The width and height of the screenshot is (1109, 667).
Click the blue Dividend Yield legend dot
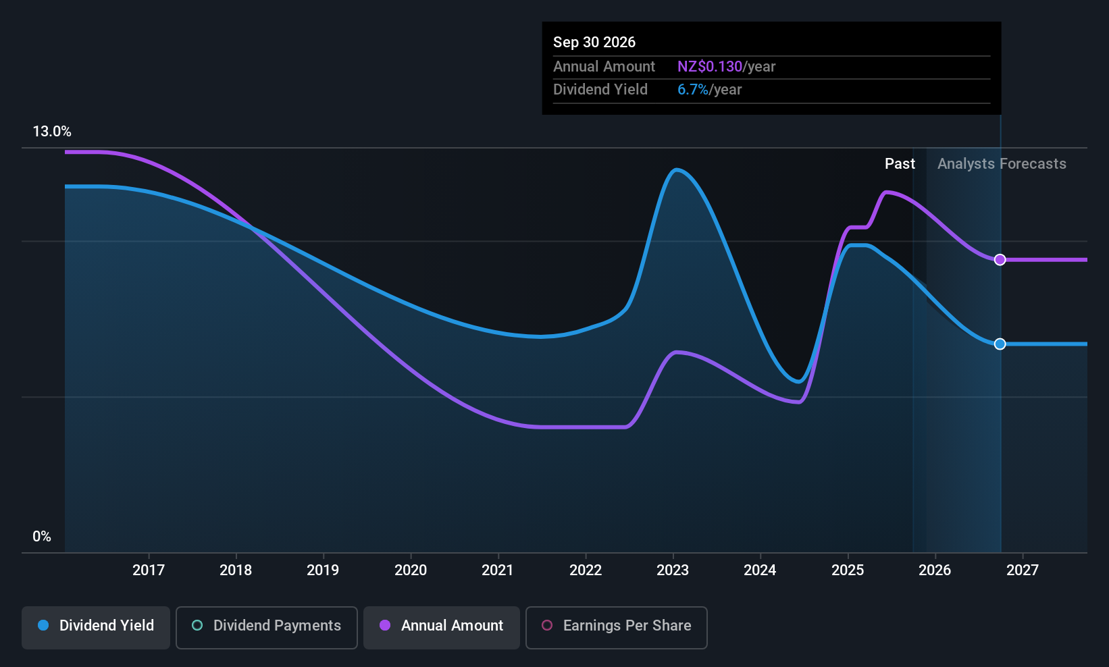click(x=43, y=626)
